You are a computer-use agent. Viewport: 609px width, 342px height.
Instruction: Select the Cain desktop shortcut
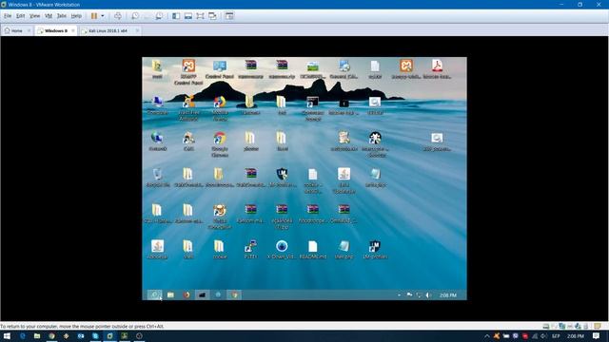point(188,142)
